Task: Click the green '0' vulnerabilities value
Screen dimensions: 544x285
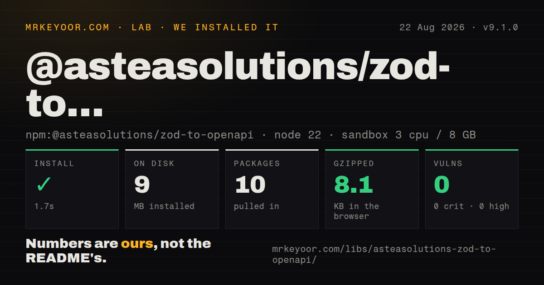Action: (442, 185)
